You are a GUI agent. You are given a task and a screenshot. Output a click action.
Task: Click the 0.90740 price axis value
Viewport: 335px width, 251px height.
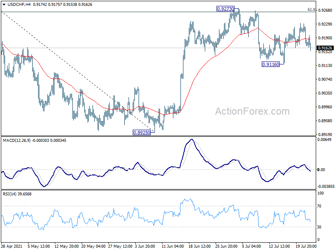point(325,79)
